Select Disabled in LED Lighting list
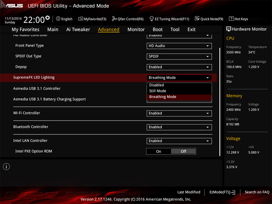 pyautogui.click(x=179, y=85)
